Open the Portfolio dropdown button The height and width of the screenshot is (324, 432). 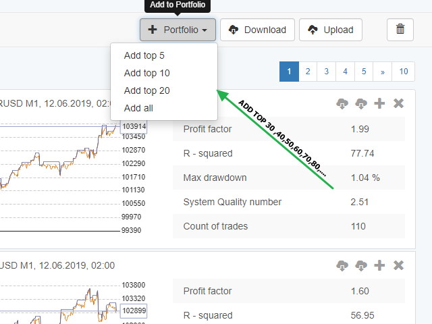(178, 30)
